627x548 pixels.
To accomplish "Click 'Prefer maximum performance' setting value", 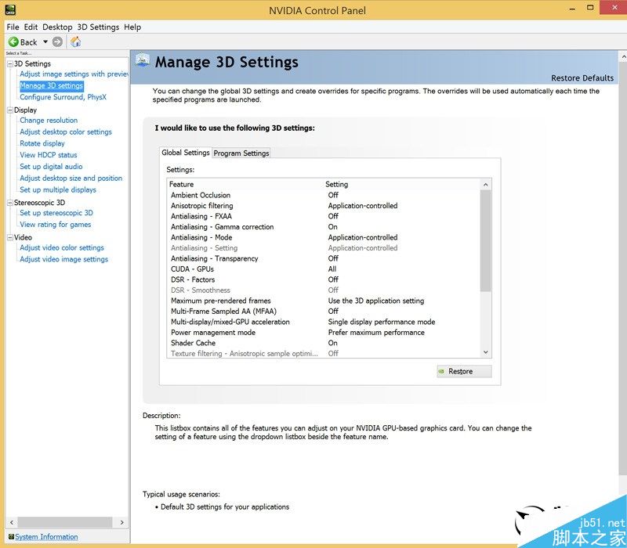I will point(376,333).
